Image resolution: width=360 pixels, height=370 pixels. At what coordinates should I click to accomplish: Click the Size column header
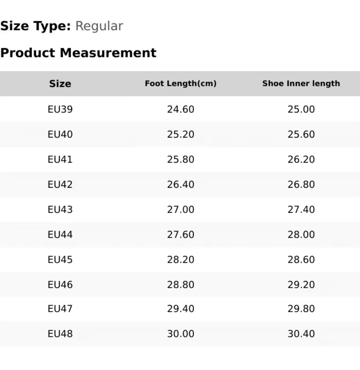point(60,84)
